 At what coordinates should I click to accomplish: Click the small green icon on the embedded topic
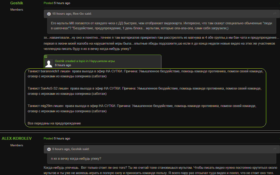pyautogui.click(x=46, y=57)
